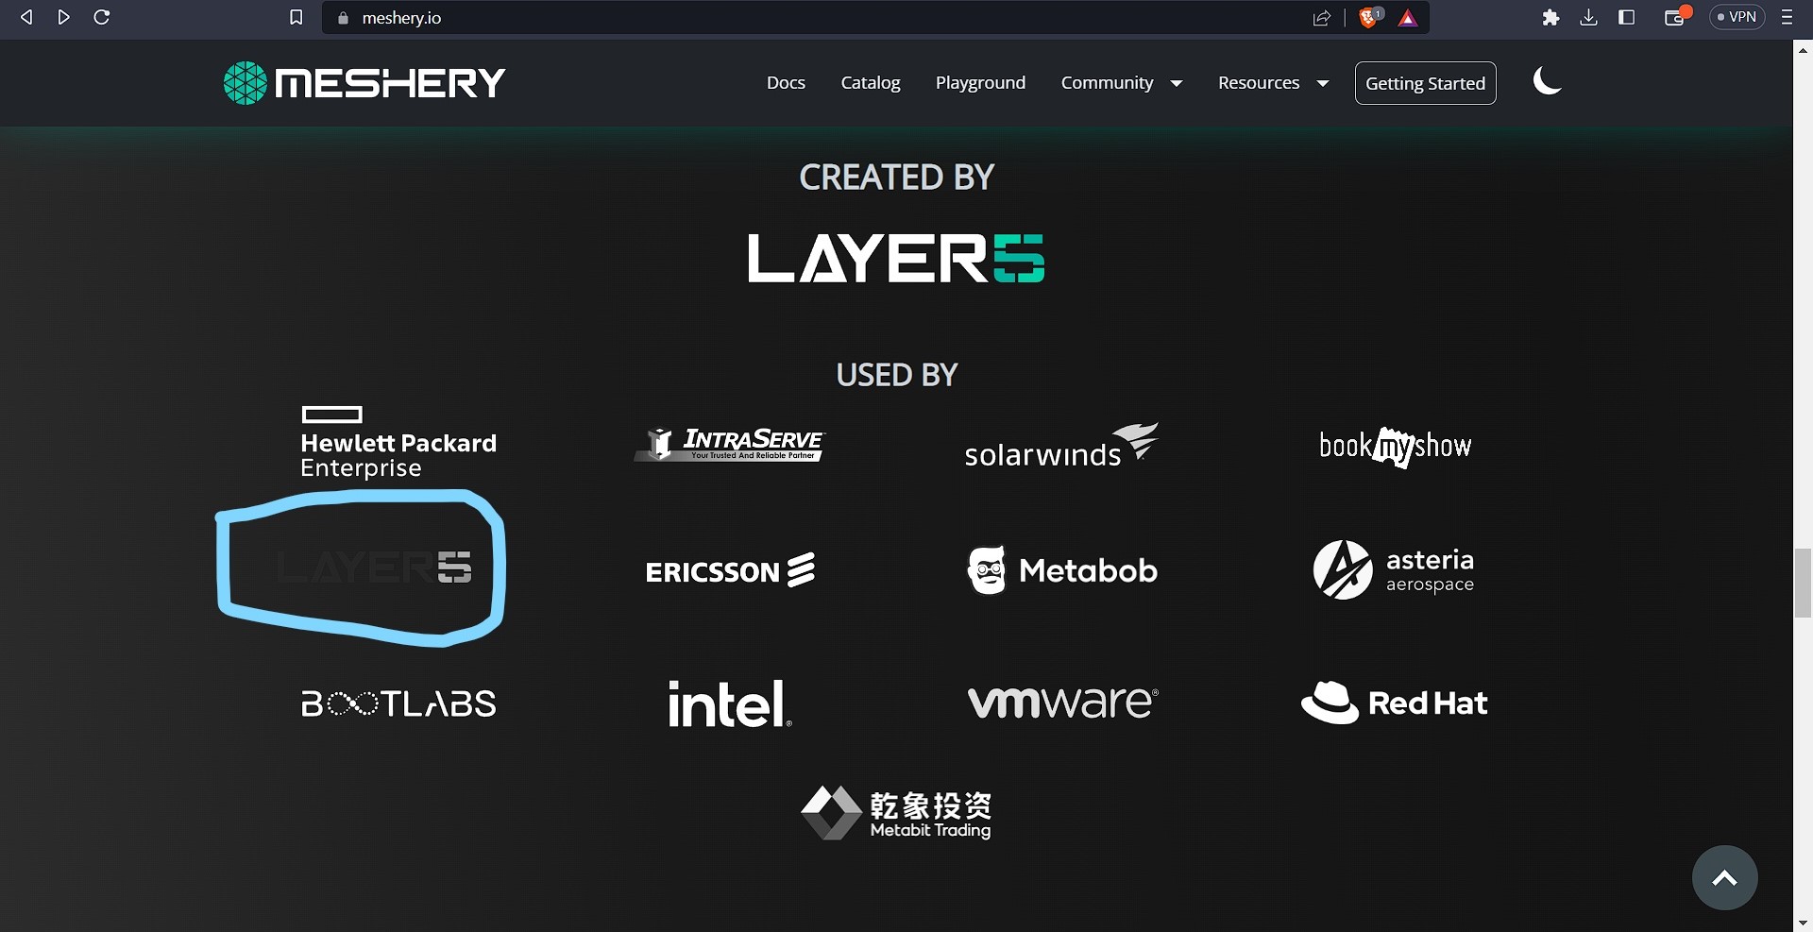
Task: Click the Hewlett Packard Enterprise logo
Action: (x=398, y=440)
